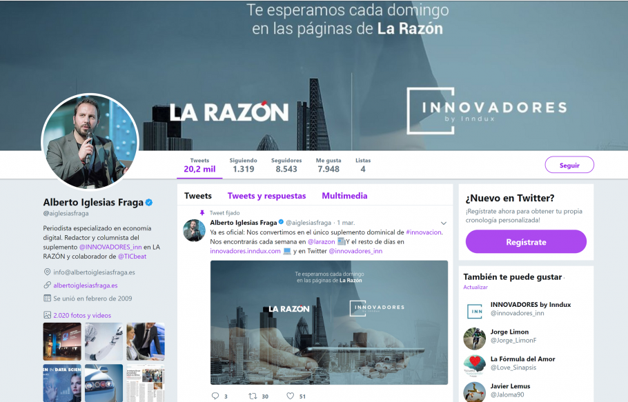This screenshot has height=402, width=628.
Task: Click the pinned tweet author avatar
Action: tap(194, 230)
